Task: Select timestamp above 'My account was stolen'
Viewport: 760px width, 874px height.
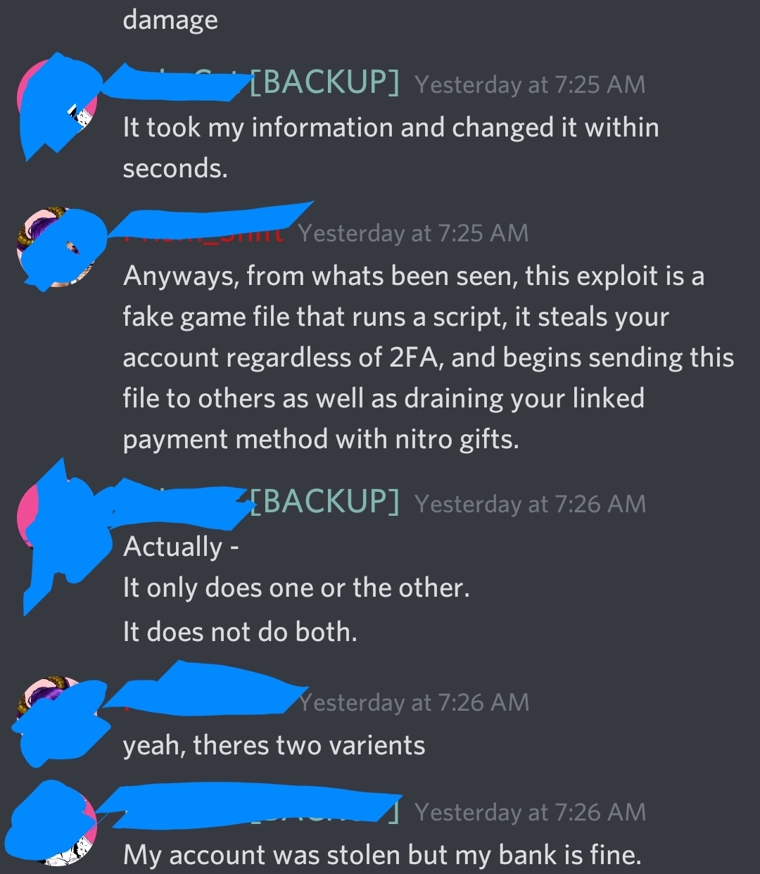Action: (x=530, y=812)
